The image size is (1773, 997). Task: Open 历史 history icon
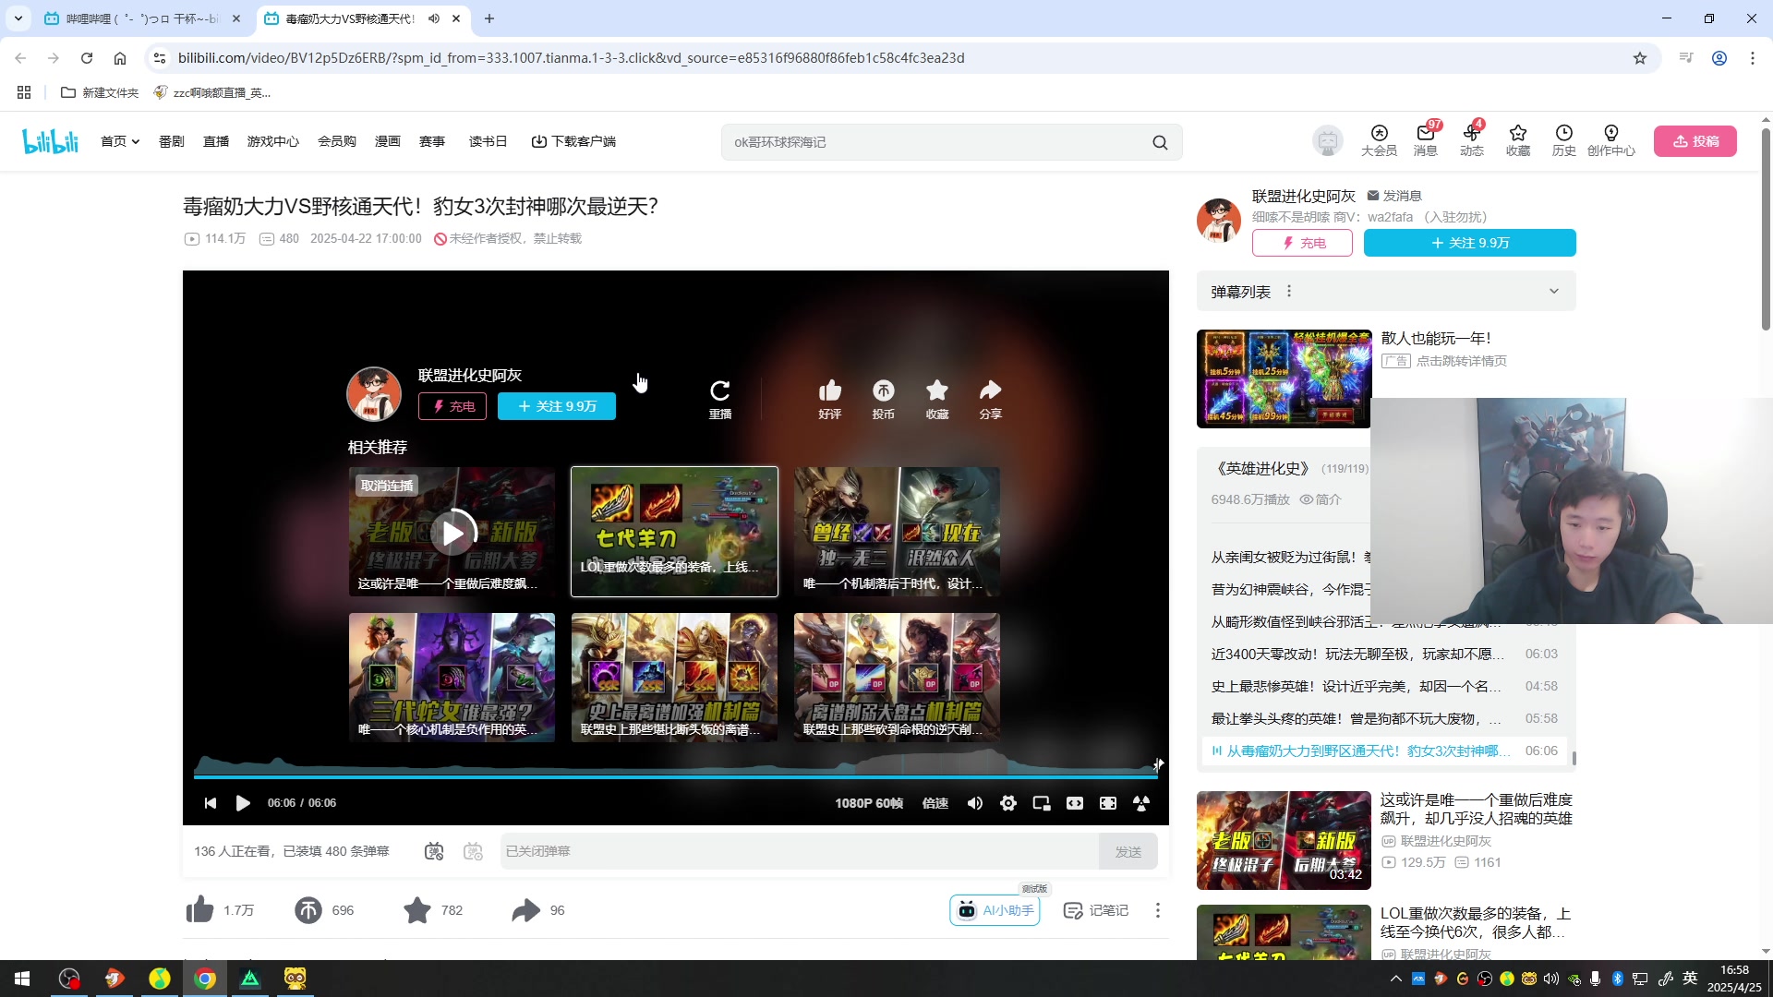(x=1563, y=140)
